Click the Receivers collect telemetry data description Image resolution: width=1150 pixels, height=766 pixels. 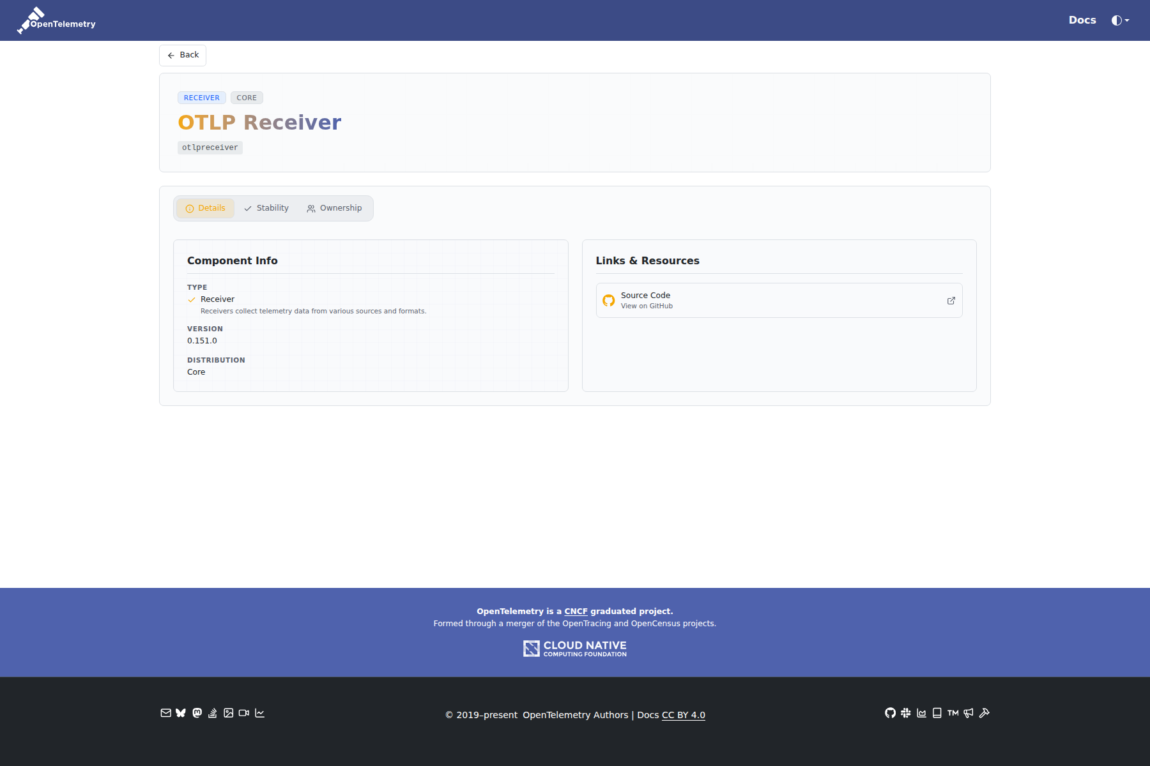tap(313, 312)
